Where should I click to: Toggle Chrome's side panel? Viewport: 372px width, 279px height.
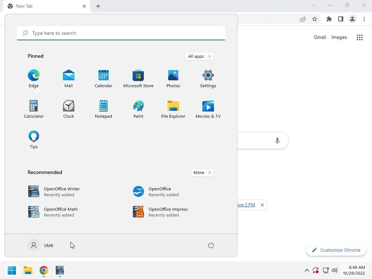pyautogui.click(x=341, y=19)
